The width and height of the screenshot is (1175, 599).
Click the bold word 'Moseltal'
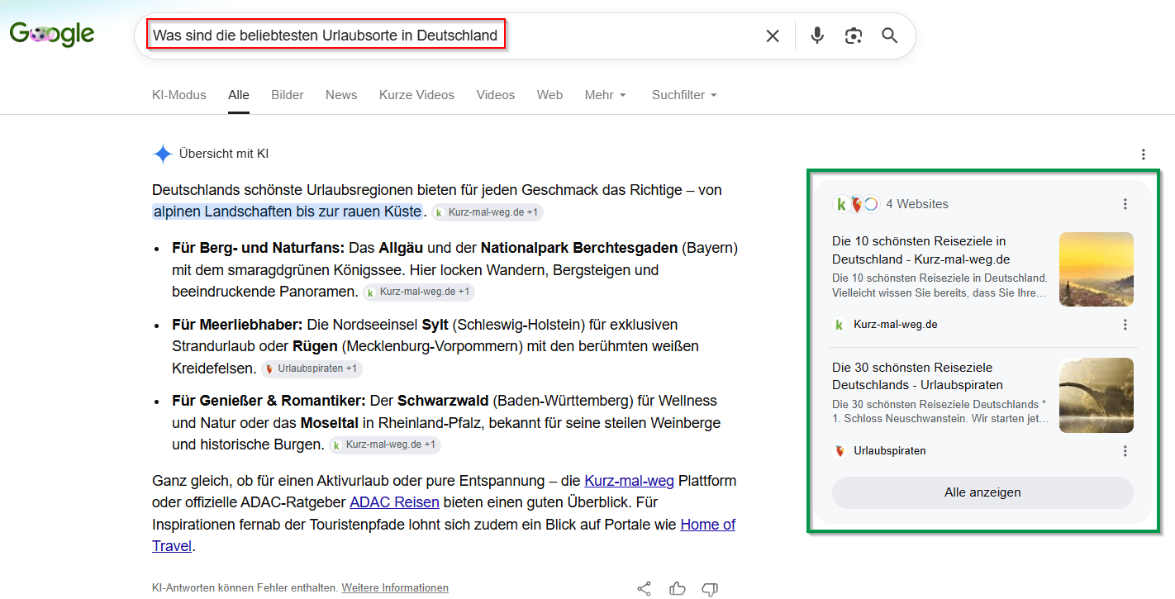[x=329, y=423]
